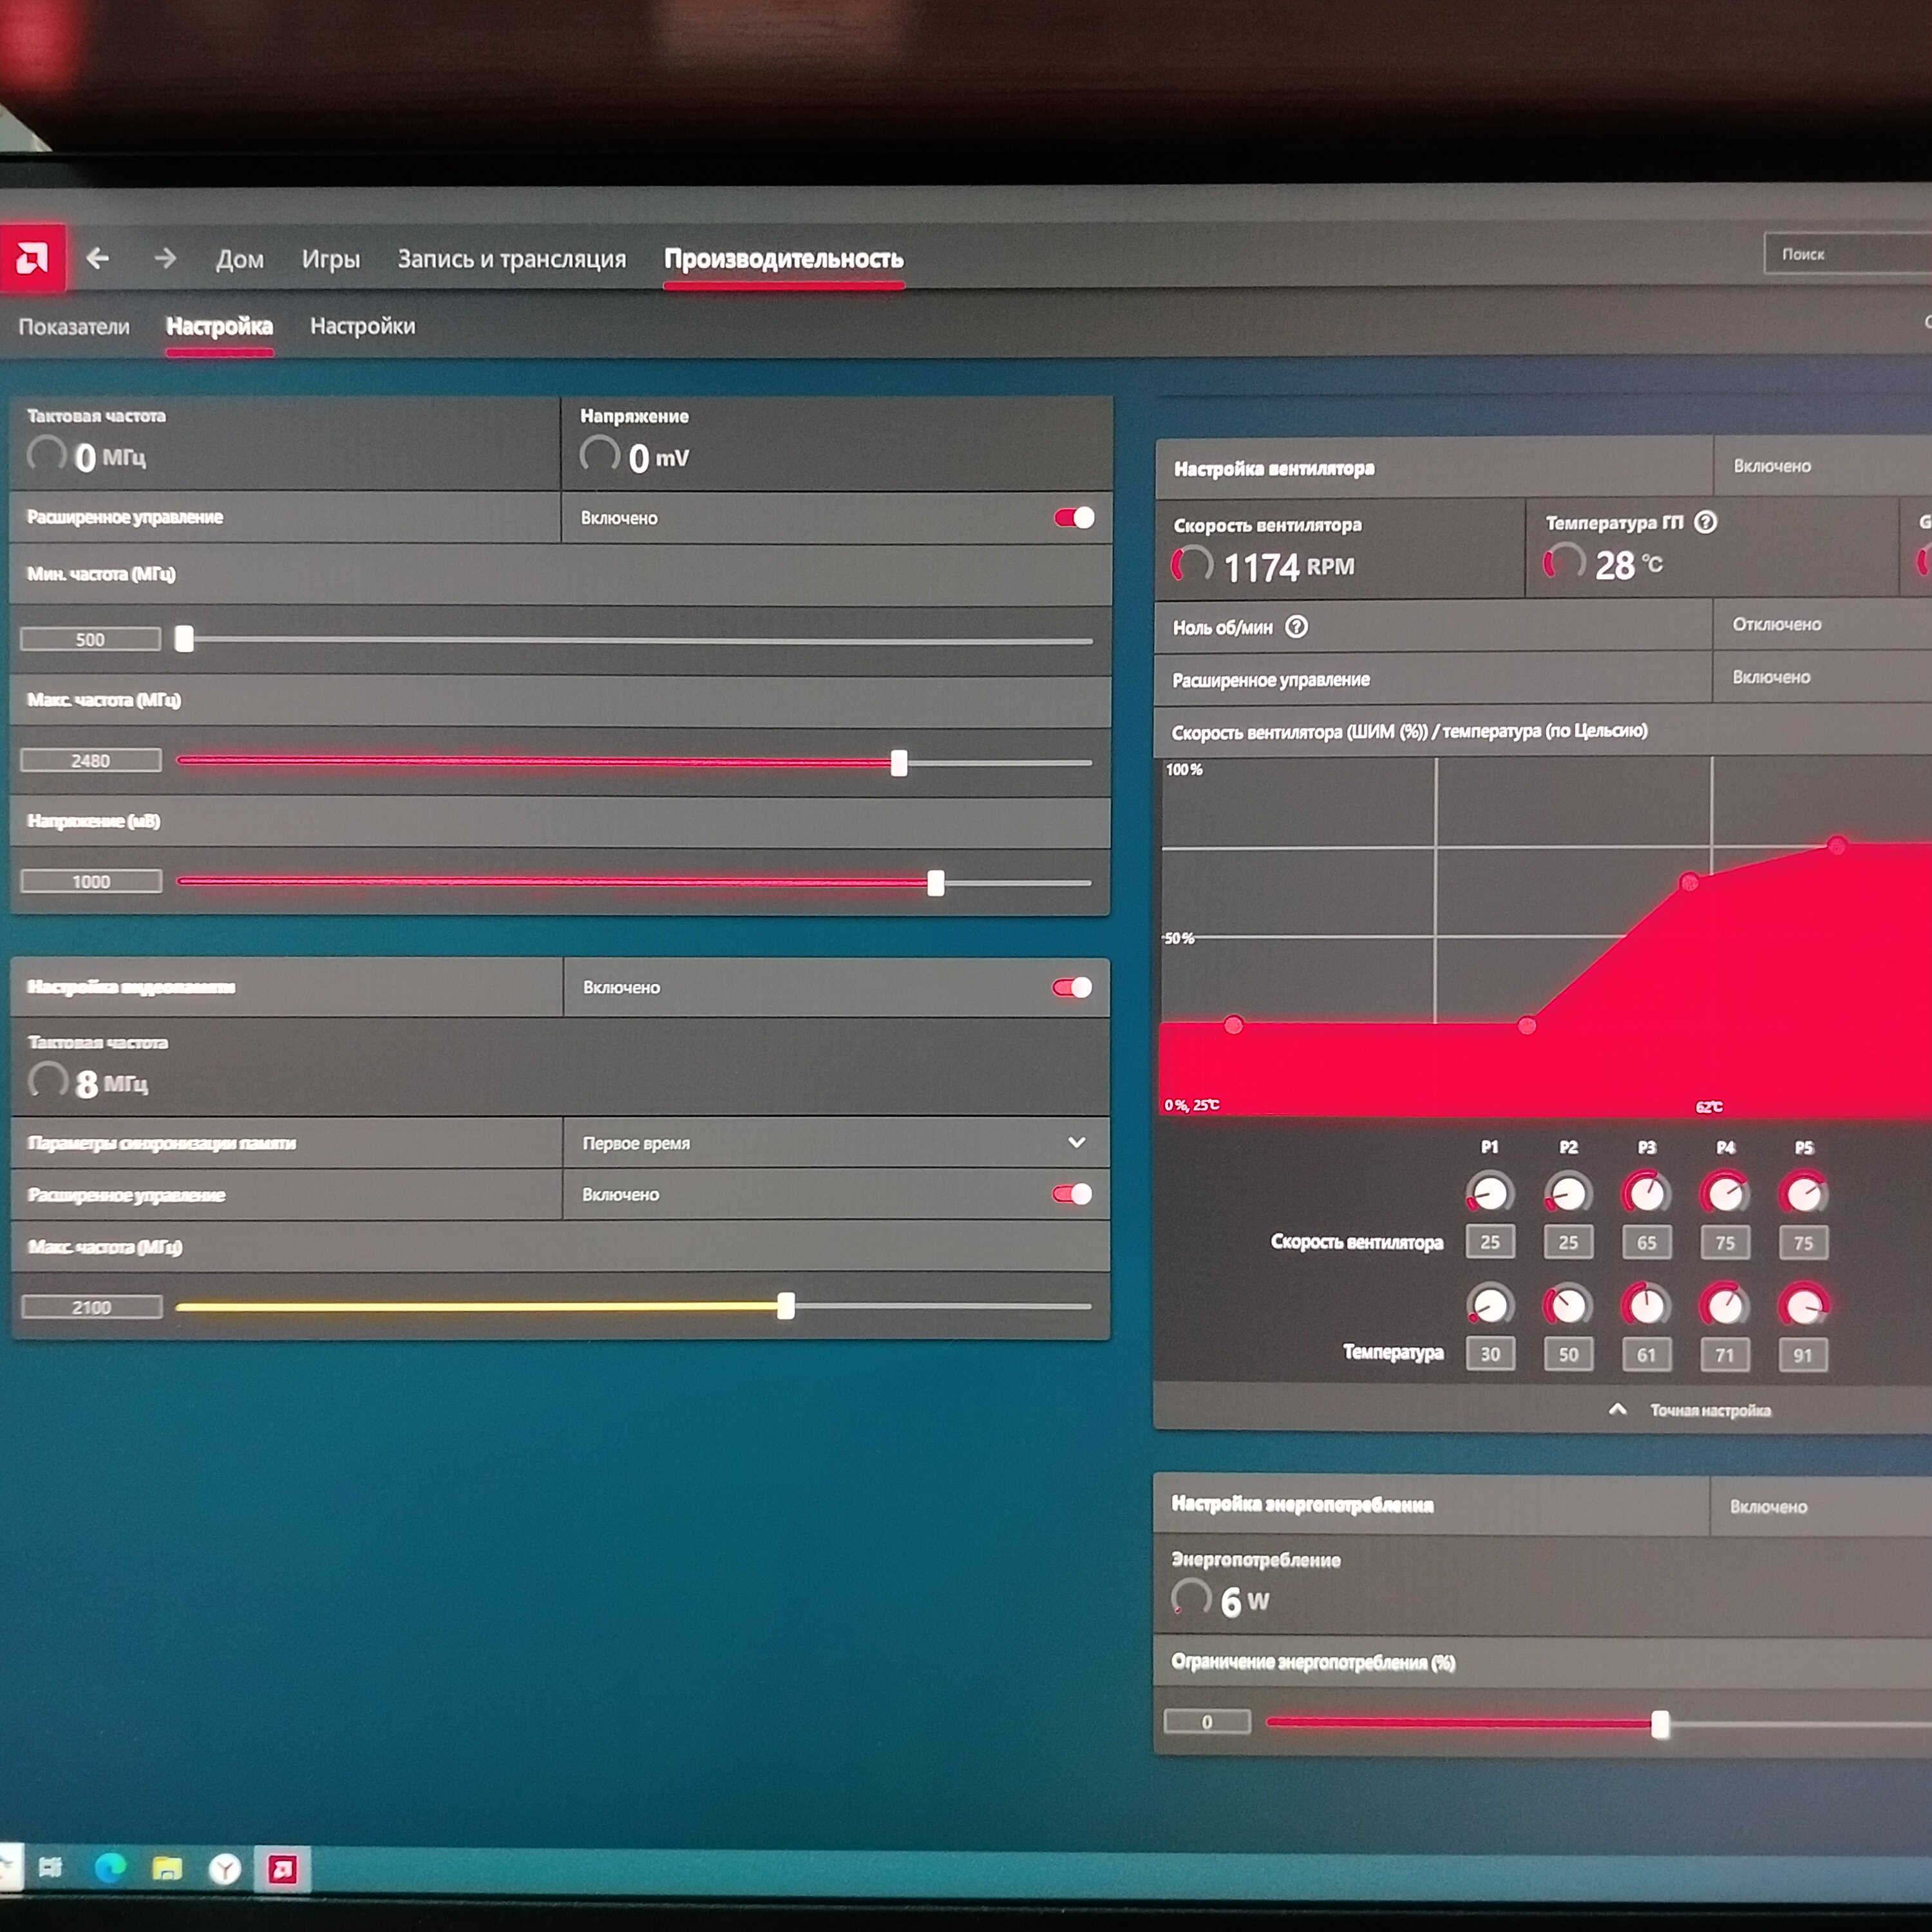Viewport: 1932px width, 1932px height.
Task: Click the forward arrow navigation icon
Action: point(165,259)
